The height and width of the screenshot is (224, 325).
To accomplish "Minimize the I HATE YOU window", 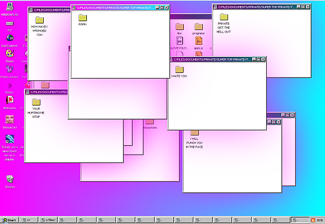I will (x=254, y=60).
